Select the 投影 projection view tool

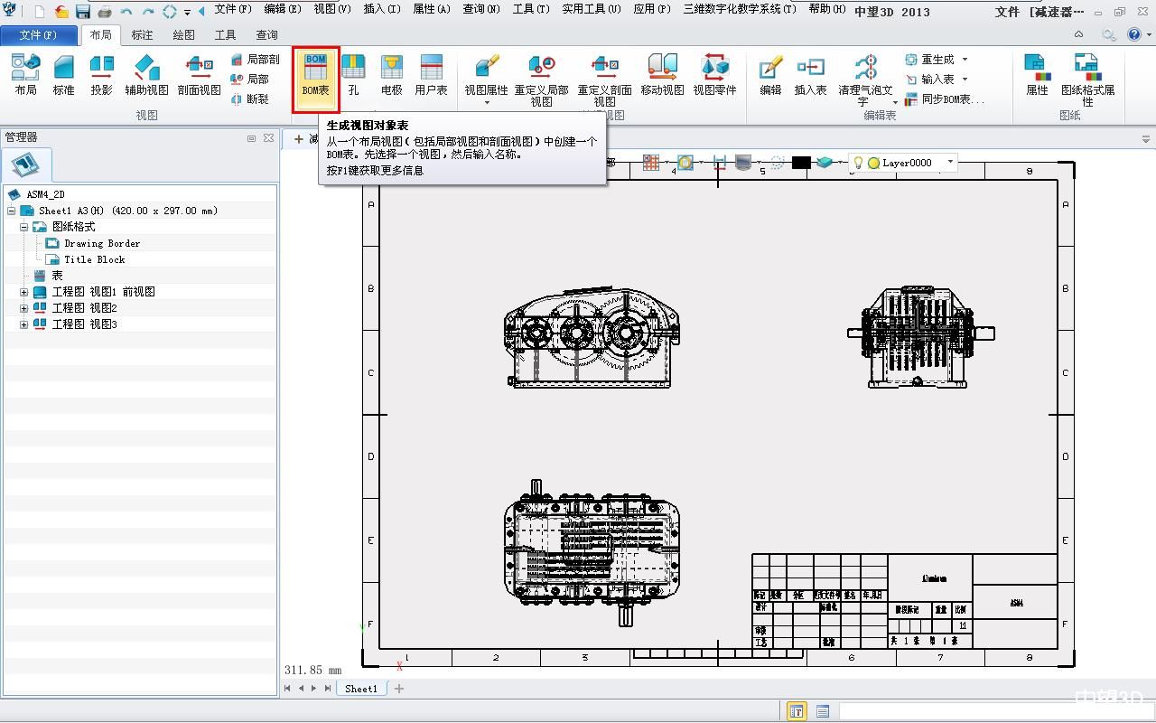tap(101, 74)
